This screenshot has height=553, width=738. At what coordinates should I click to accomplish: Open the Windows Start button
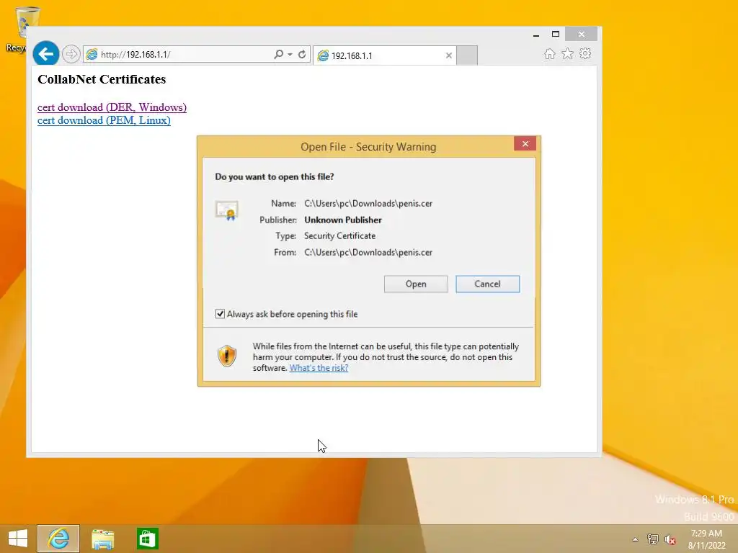(18, 539)
